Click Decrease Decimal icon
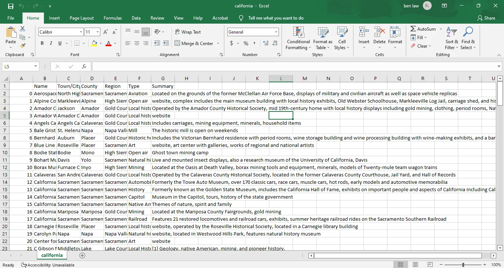This screenshot has width=504, height=268. tap(275, 43)
